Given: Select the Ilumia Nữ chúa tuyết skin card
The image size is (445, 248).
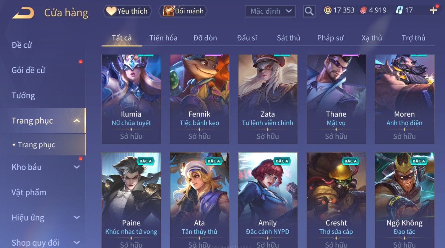Looking at the screenshot, I should coord(131,99).
